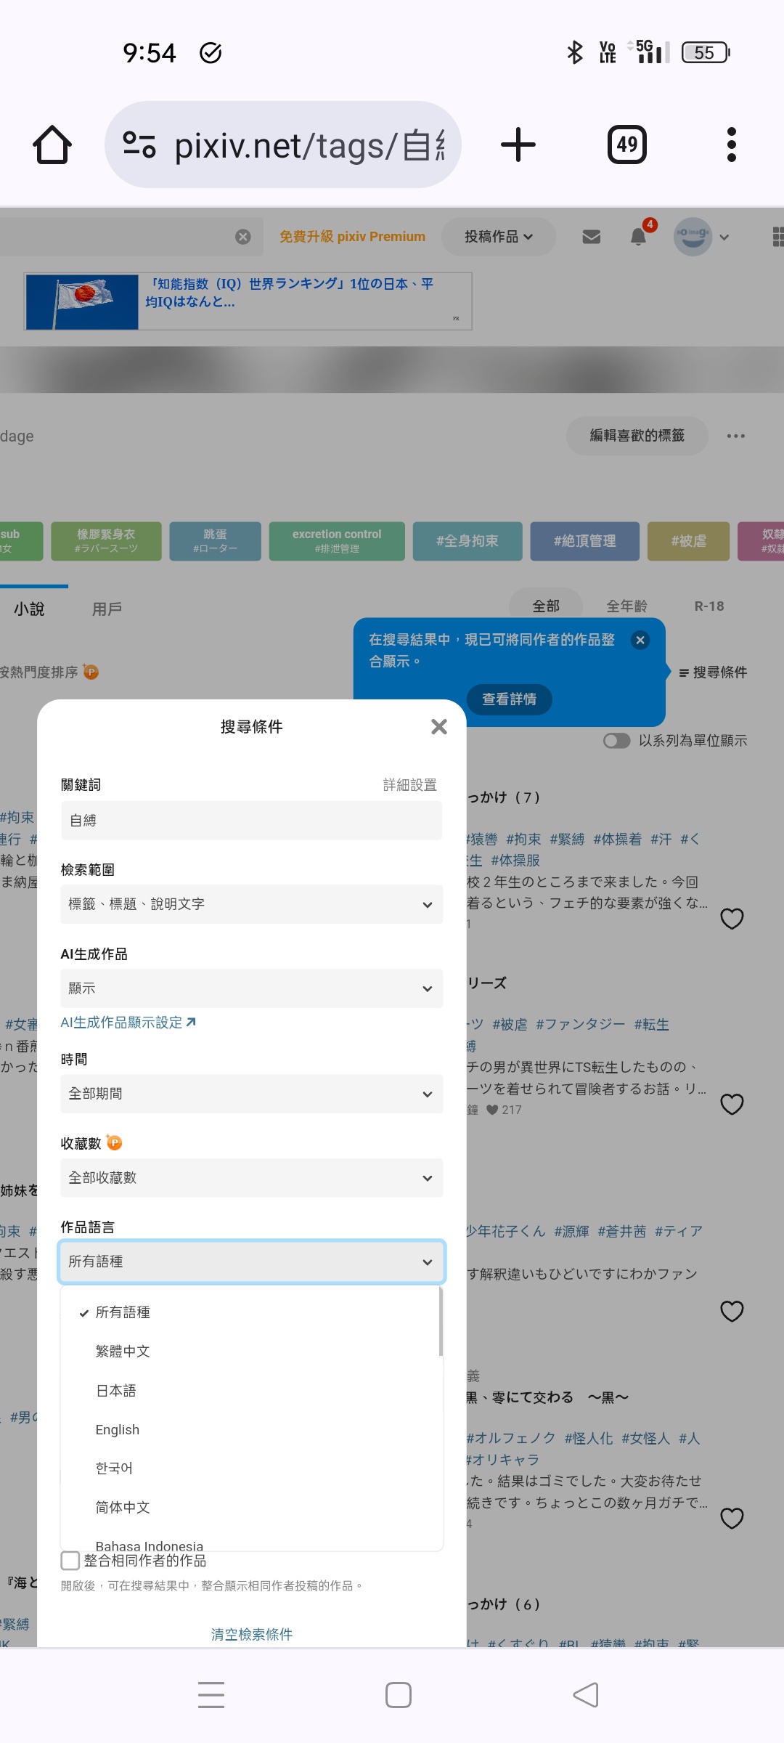Tap the browser home icon
This screenshot has height=1743, width=784.
click(x=52, y=145)
